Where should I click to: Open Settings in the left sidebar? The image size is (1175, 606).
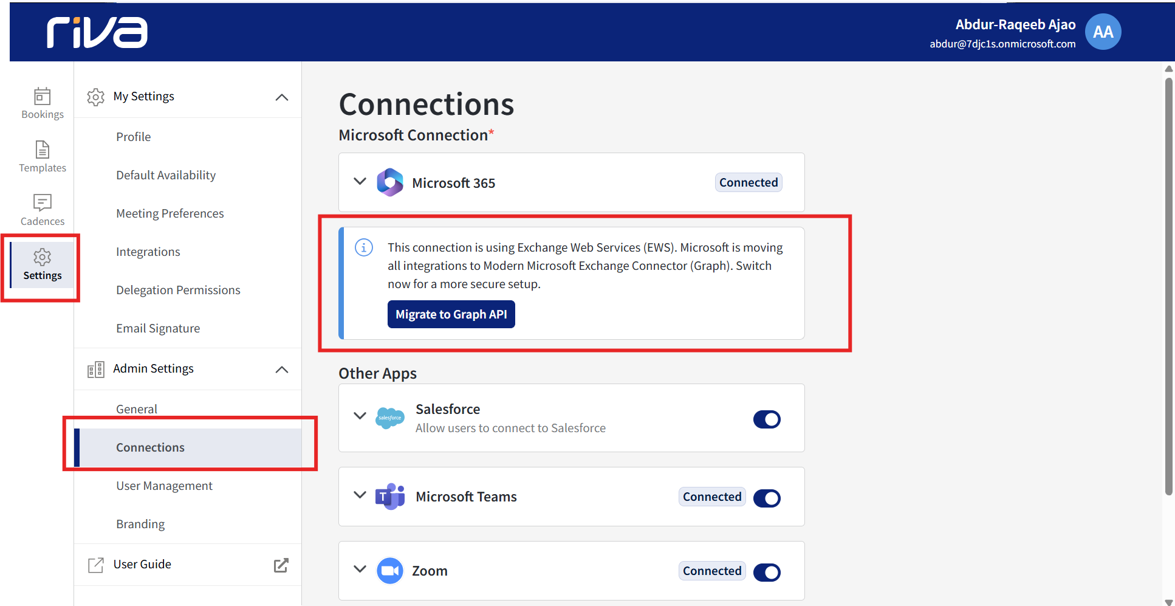(x=43, y=265)
